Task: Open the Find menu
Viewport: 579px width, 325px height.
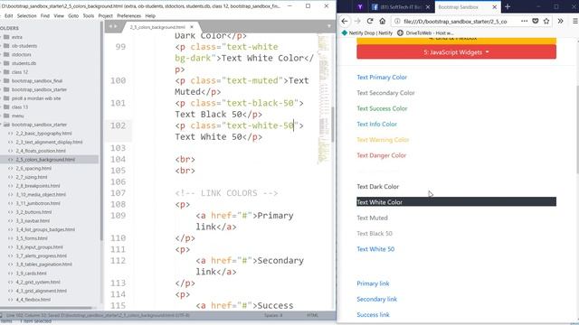Action: pos(45,16)
